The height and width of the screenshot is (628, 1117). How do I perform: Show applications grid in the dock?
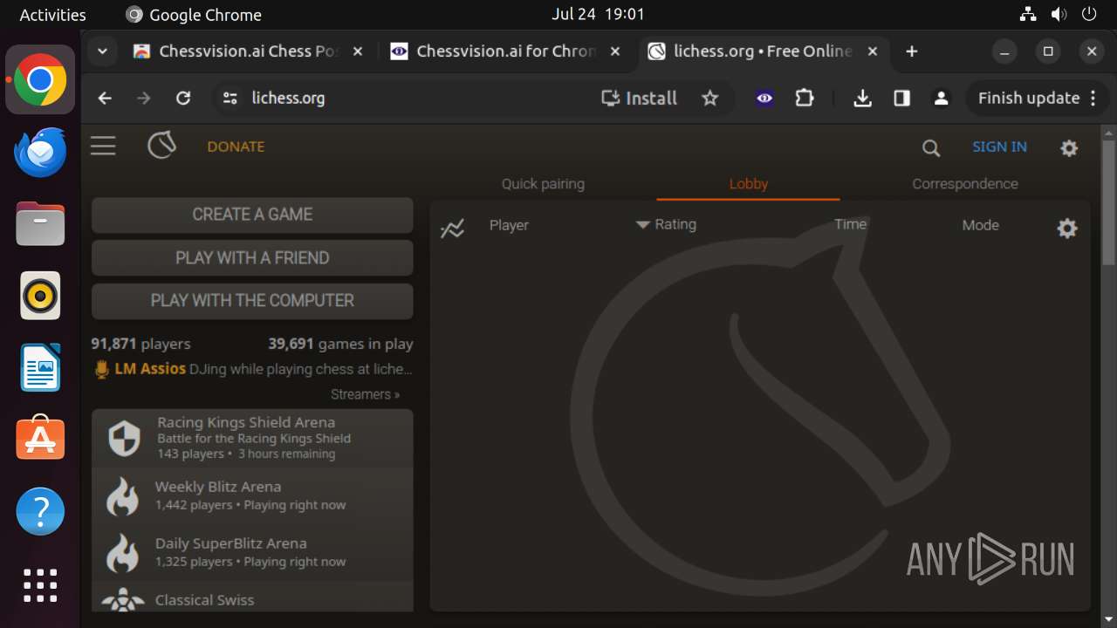pyautogui.click(x=40, y=585)
